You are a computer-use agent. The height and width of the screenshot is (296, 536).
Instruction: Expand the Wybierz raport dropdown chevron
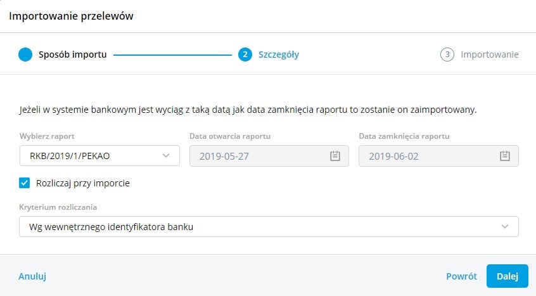166,156
